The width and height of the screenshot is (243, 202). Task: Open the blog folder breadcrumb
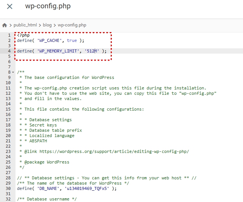[x=47, y=25]
